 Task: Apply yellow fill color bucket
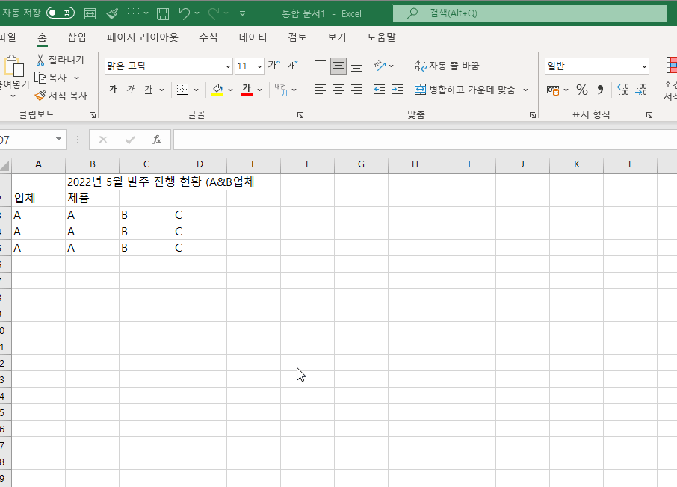pos(217,90)
